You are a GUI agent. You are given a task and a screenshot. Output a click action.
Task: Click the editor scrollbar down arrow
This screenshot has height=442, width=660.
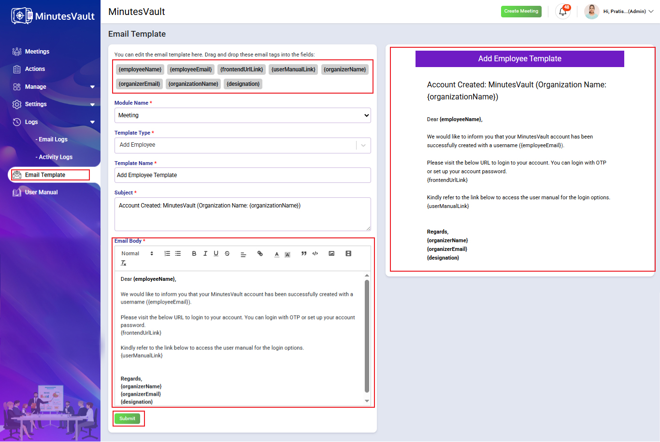[x=367, y=401]
